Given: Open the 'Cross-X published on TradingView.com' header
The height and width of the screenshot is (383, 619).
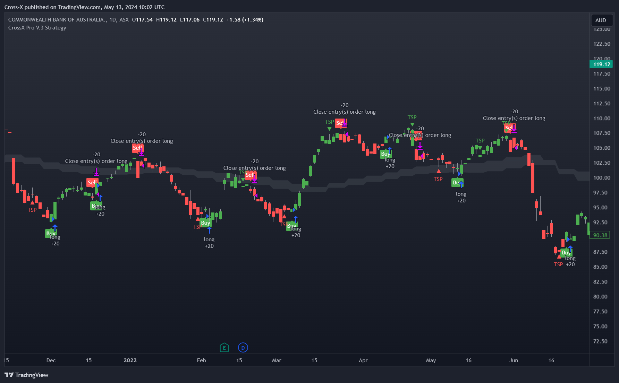Looking at the screenshot, I should (84, 7).
